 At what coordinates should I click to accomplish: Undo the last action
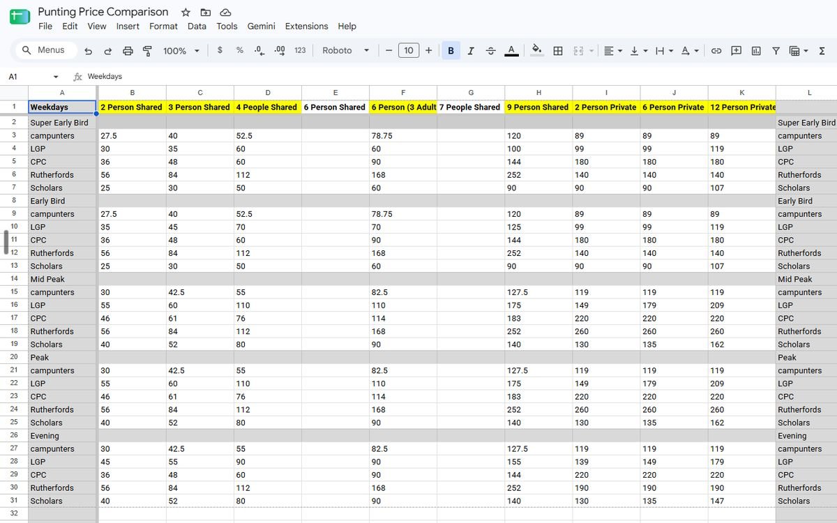[x=88, y=51]
